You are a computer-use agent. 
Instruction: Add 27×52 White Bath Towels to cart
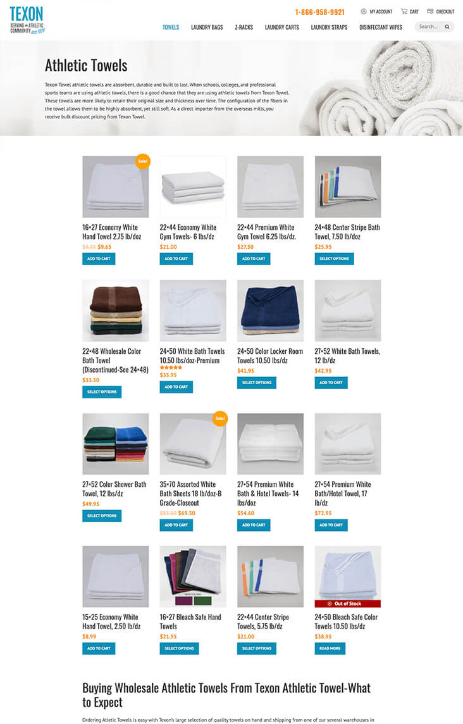click(x=331, y=382)
